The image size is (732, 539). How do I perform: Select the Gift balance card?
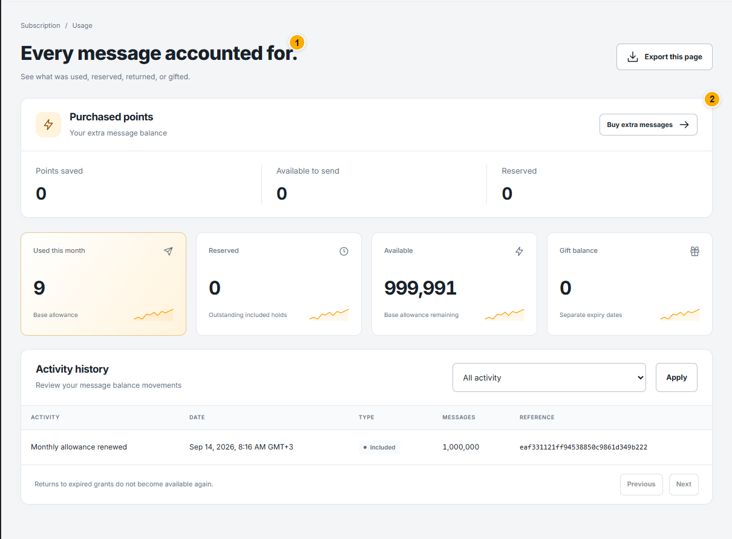[630, 284]
